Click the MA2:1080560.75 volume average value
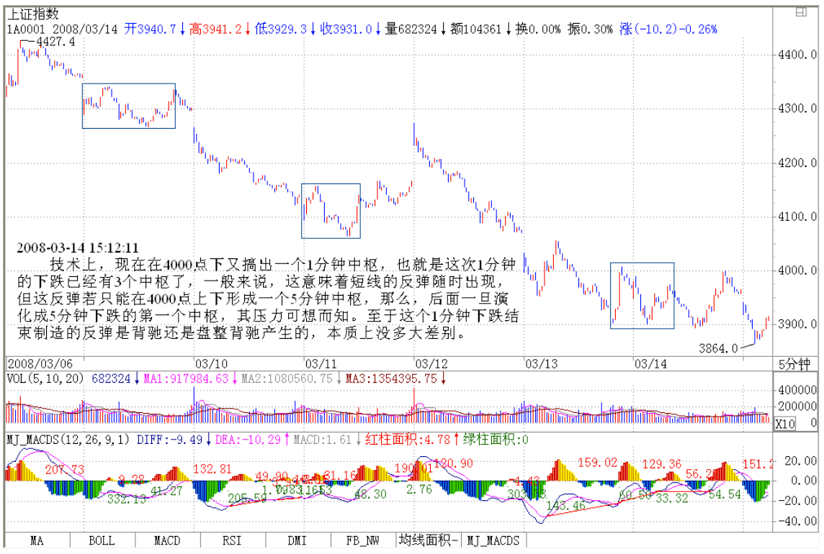Image resolution: width=824 pixels, height=554 pixels. (287, 378)
